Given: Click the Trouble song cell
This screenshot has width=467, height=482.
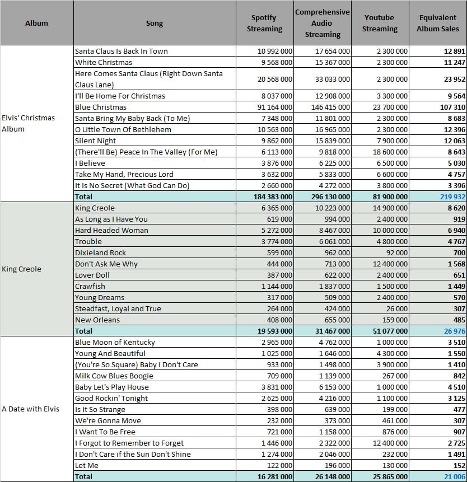Looking at the screenshot, I should coord(155,241).
